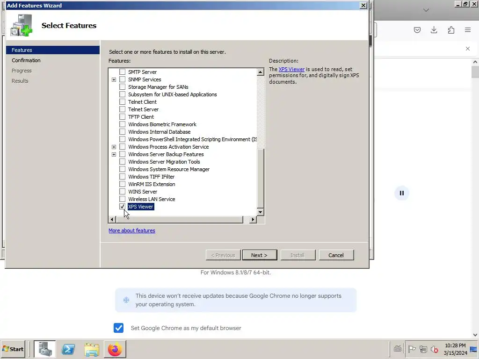Toggle Set Google Chrome as default browser

(x=118, y=328)
